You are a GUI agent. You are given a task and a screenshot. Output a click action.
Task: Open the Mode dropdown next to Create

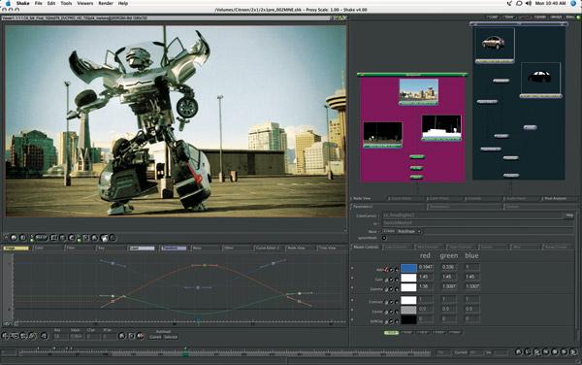[x=409, y=231]
